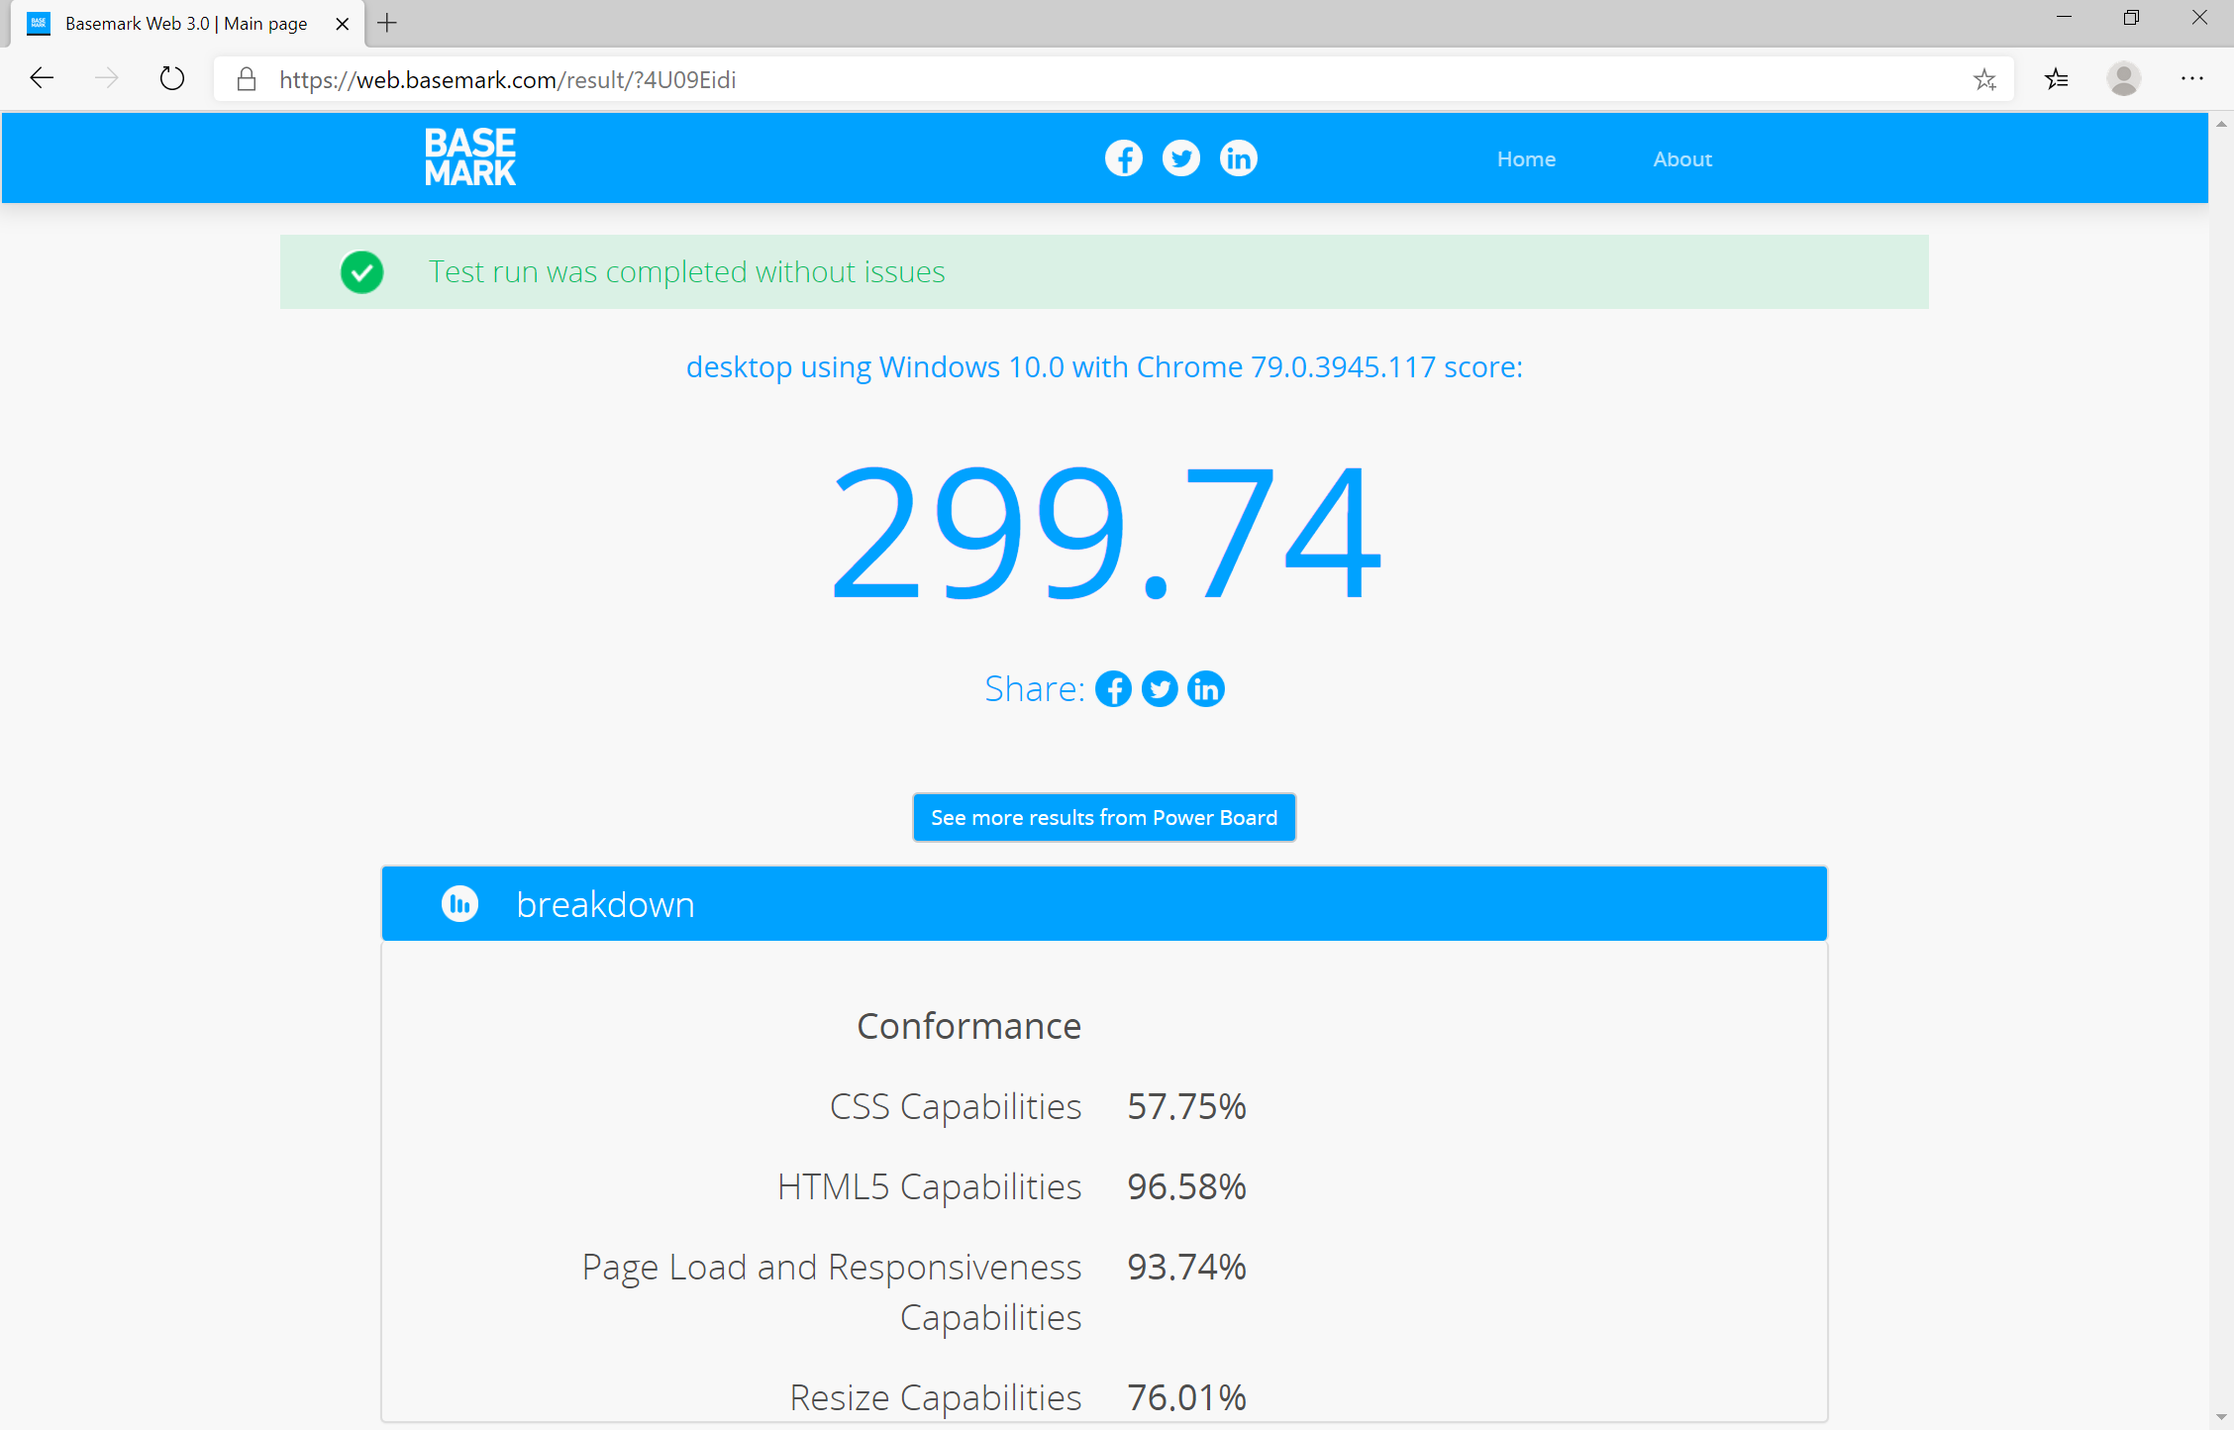Open the About page link
The width and height of the screenshot is (2234, 1430).
[1682, 158]
